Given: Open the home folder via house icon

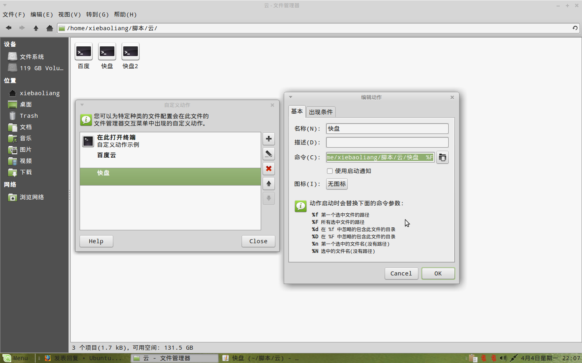Looking at the screenshot, I should 50,28.
